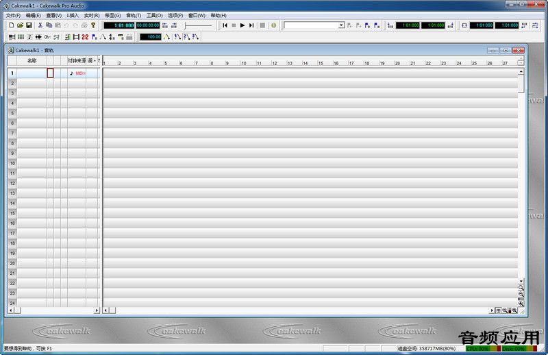Viewport: 548px width, 355px height.
Task: Select tempo ratio 3 button
Action: coord(195,37)
